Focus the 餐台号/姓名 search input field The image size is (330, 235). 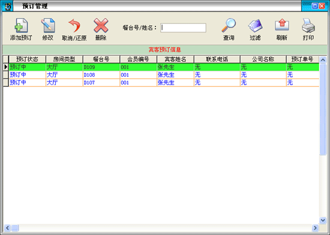183,28
